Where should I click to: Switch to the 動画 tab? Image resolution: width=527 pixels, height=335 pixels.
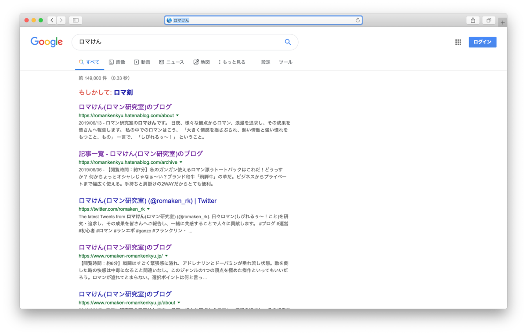142,62
